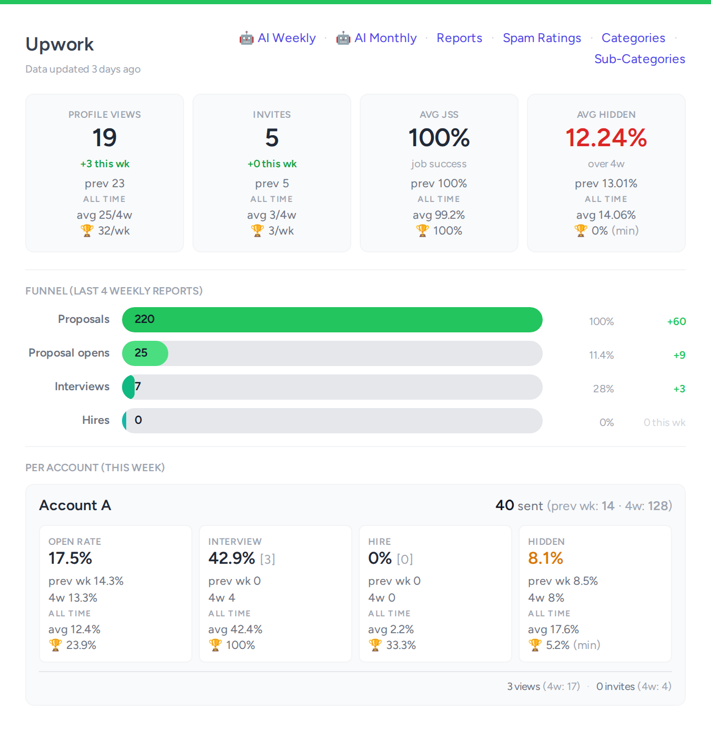Click trophy icon beside 5.2% (min)
The height and width of the screenshot is (731, 711).
pos(535,645)
